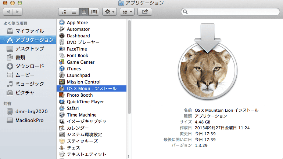The height and width of the screenshot is (159, 283).
Task: Open デスクトップ in sidebar
Action: (28, 49)
